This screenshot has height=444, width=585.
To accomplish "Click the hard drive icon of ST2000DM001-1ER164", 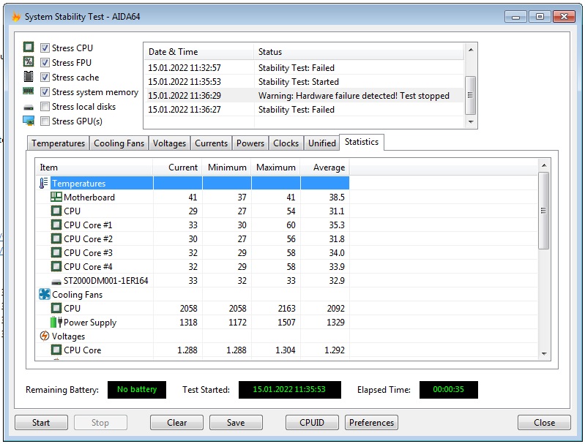I will [x=56, y=282].
